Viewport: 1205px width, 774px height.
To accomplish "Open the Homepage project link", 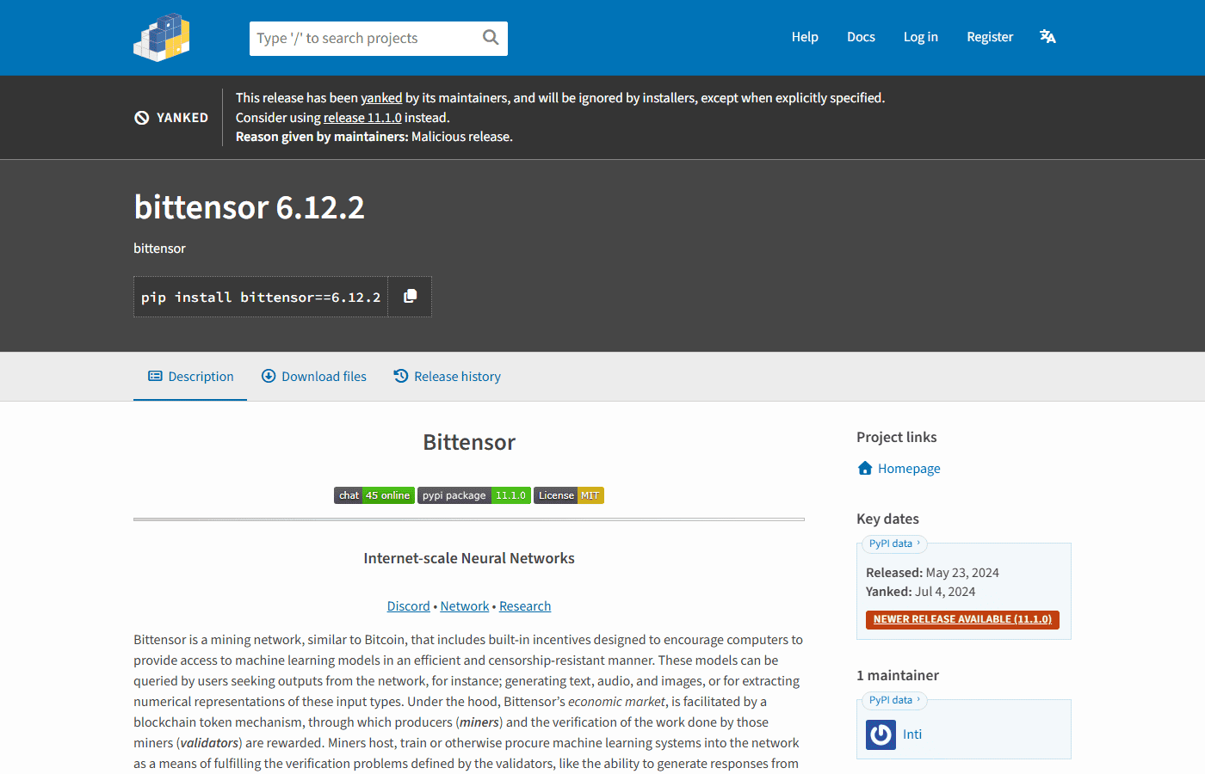I will 909,469.
